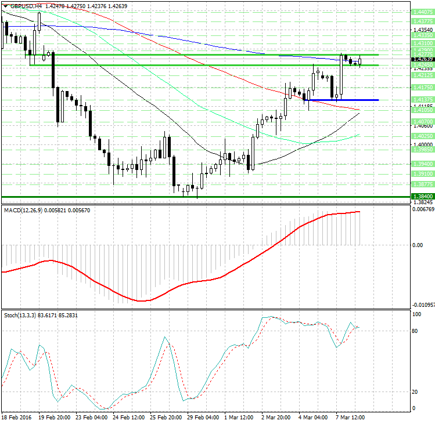
Task: Click the 1.43350 price level label
Action: (423, 35)
